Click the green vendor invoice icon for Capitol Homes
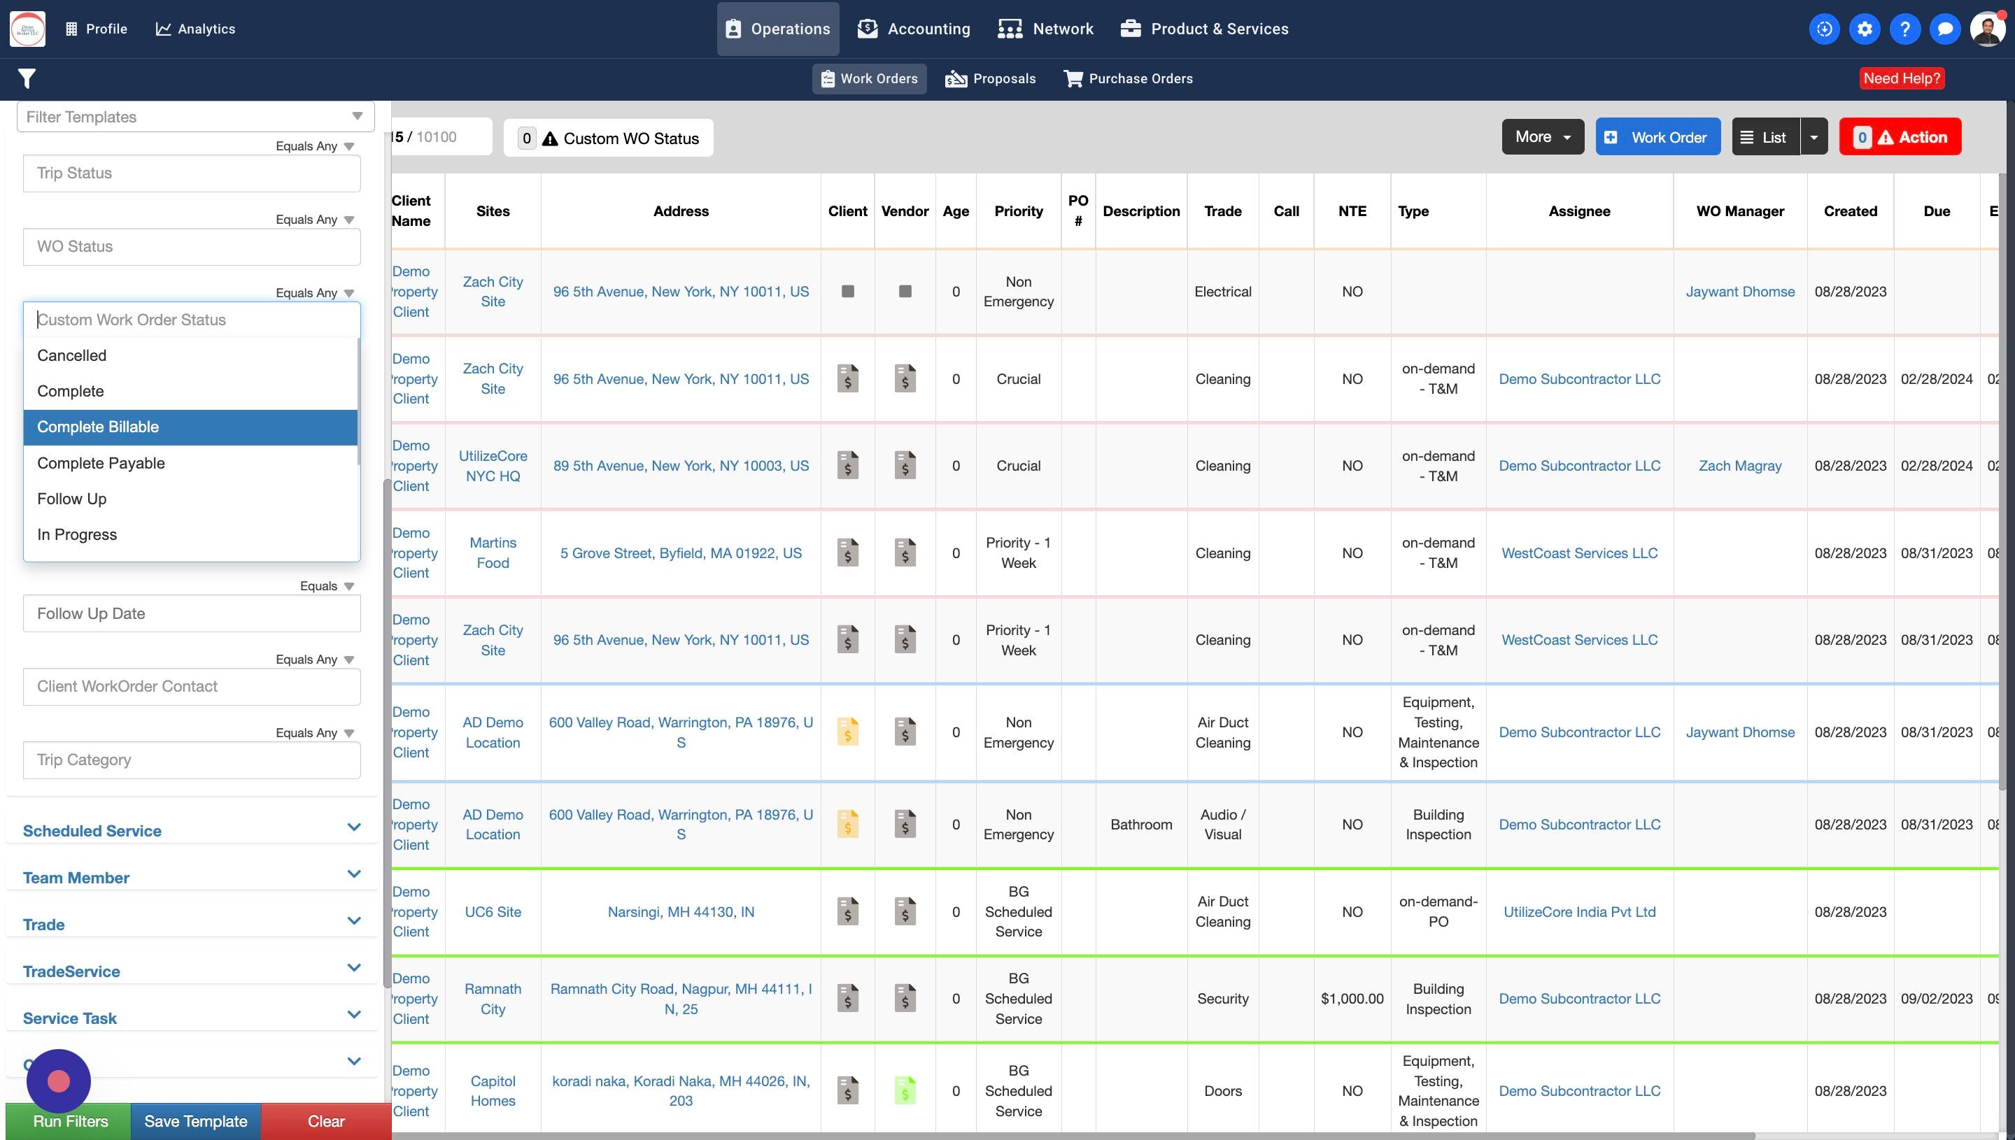 coord(905,1090)
